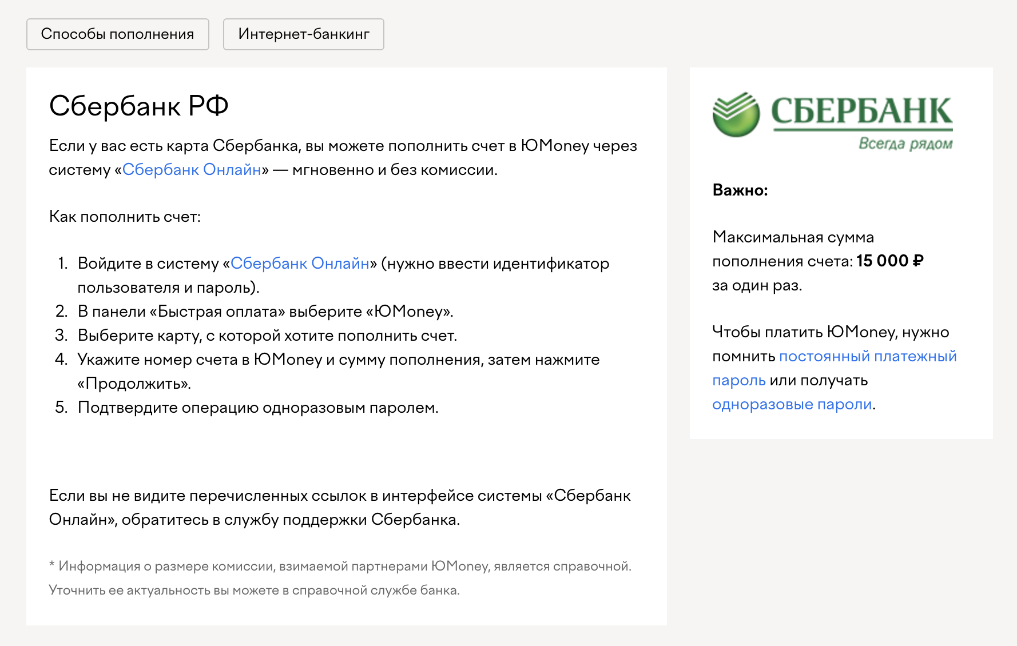Open «одноразовые пароли» link
The height and width of the screenshot is (646, 1017).
pyautogui.click(x=792, y=404)
